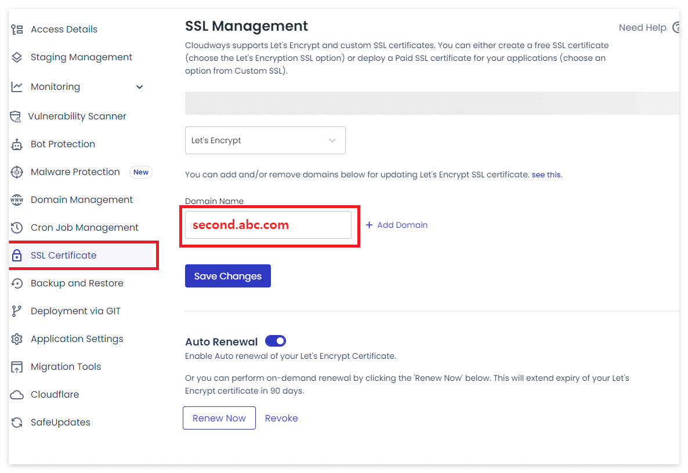Click the Add Domain link

tap(403, 225)
